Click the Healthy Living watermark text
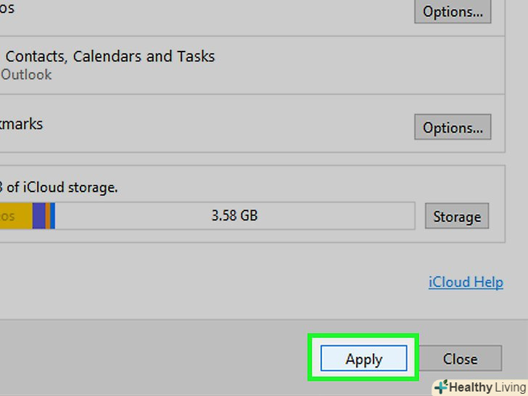 coord(487,387)
